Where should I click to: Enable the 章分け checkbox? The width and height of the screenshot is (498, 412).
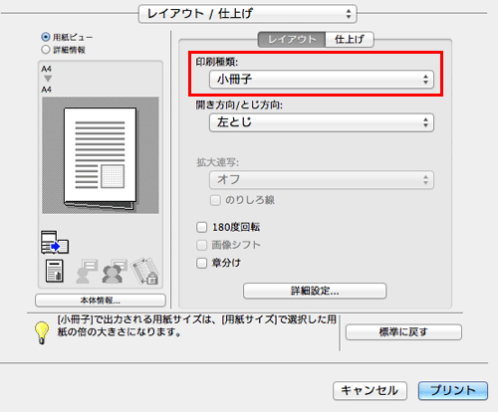201,263
